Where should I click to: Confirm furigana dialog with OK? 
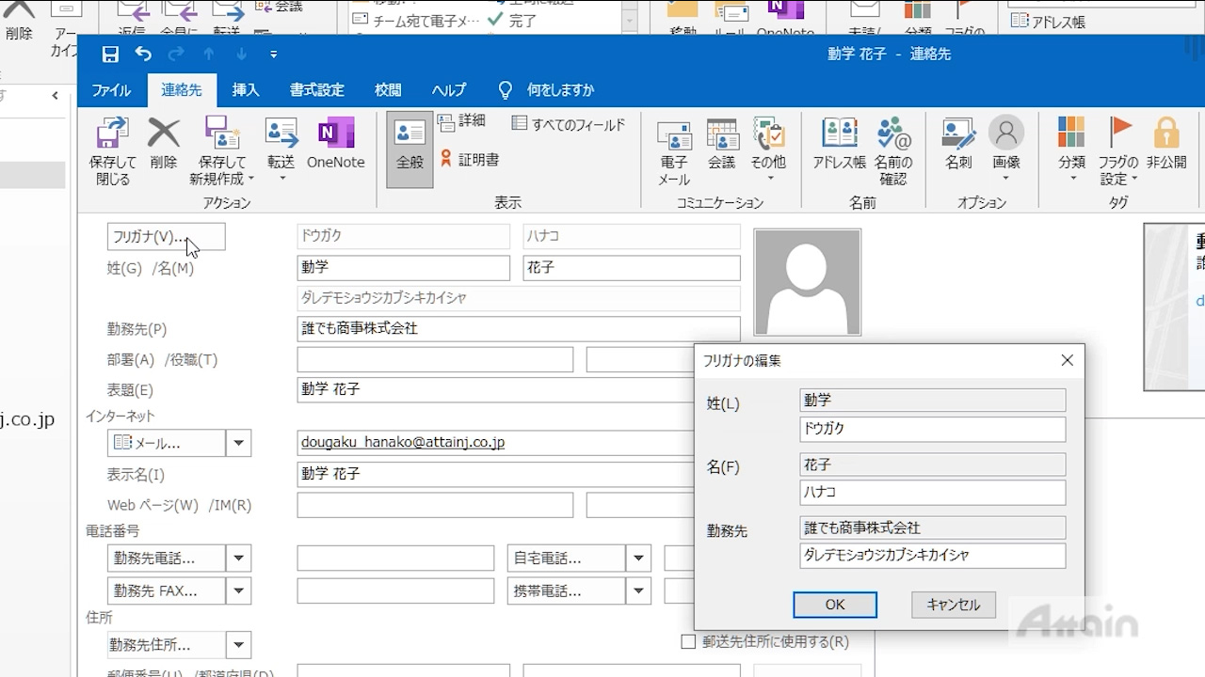click(x=835, y=605)
